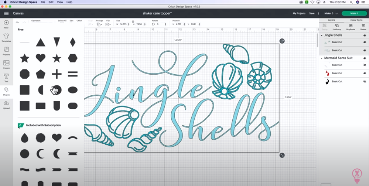Open the Templates panel
Viewport: 369px width, 186px height.
(7, 38)
